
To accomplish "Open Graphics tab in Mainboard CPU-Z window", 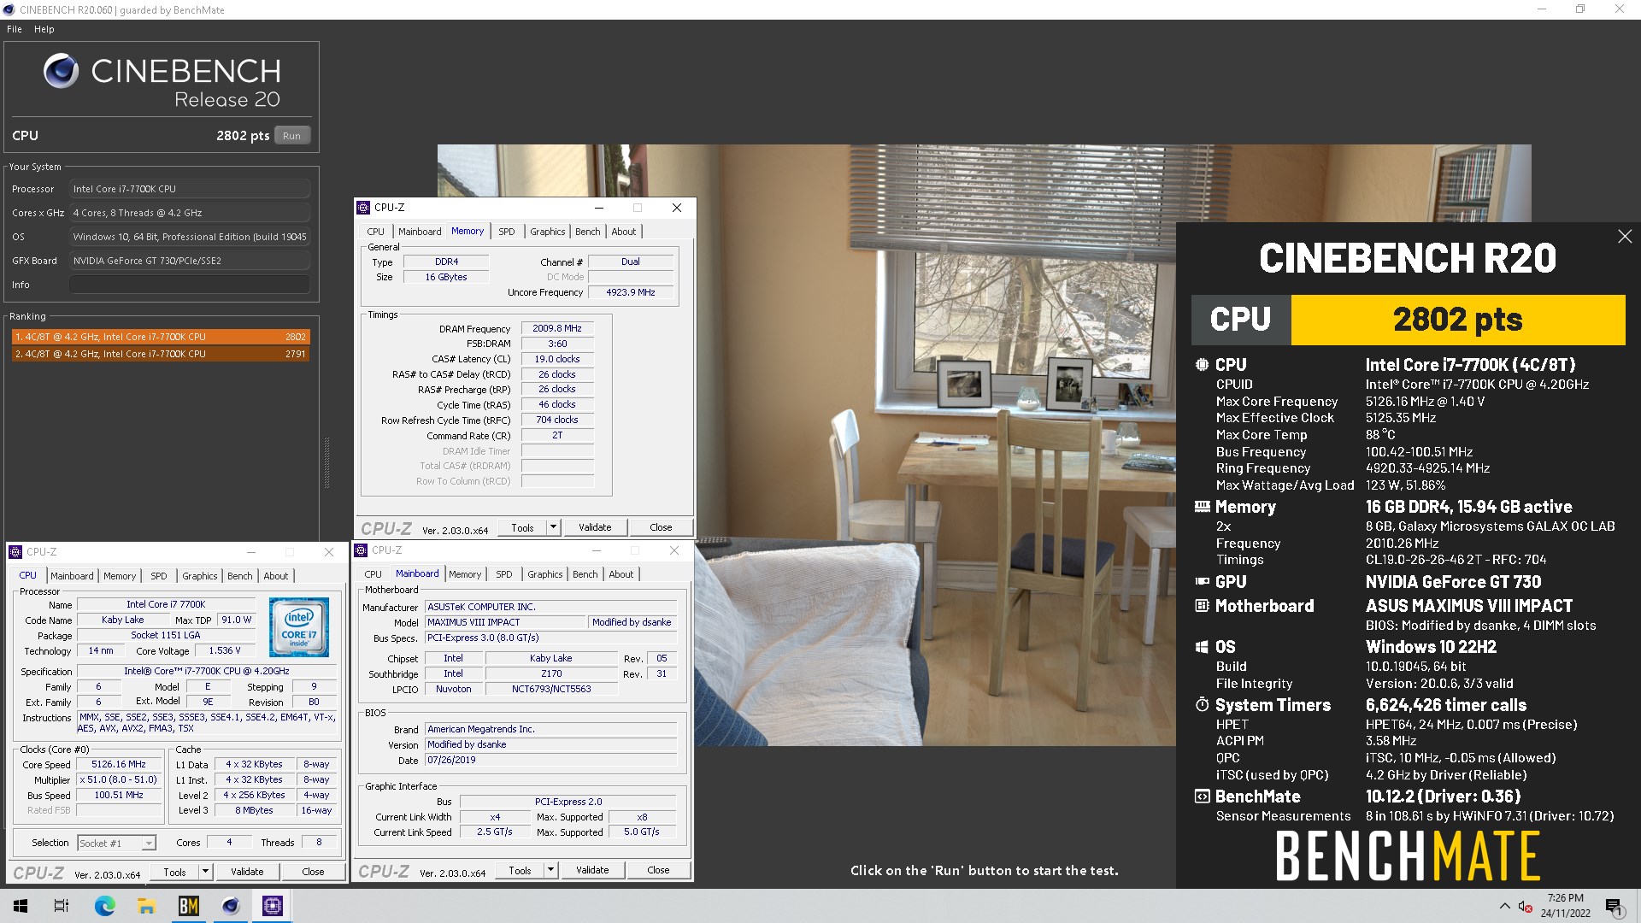I will 545,574.
